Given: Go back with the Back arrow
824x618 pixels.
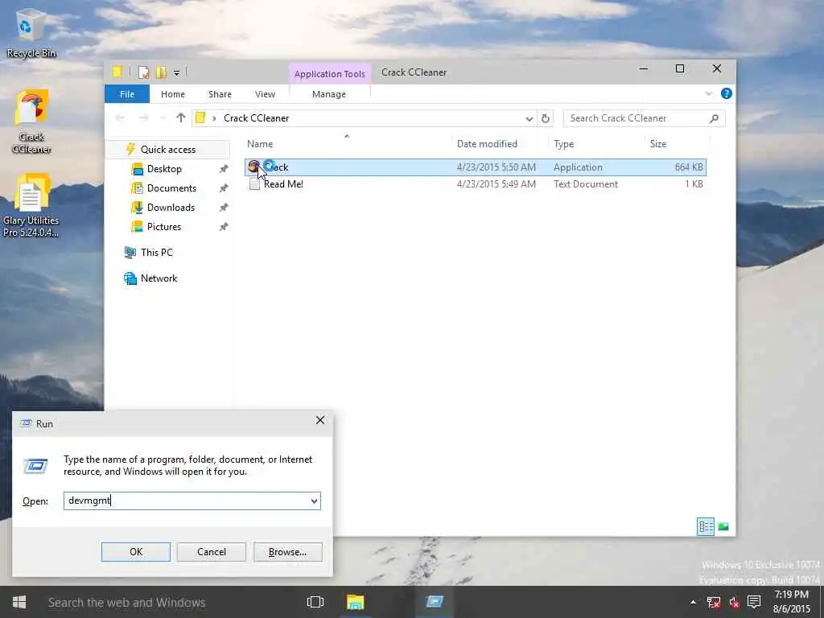Looking at the screenshot, I should [120, 117].
